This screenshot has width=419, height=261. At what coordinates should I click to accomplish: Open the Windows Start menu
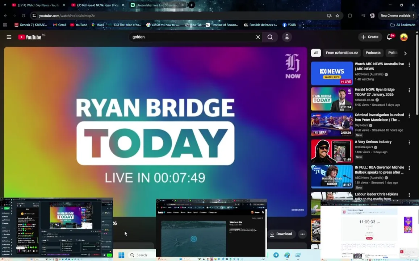121,255
